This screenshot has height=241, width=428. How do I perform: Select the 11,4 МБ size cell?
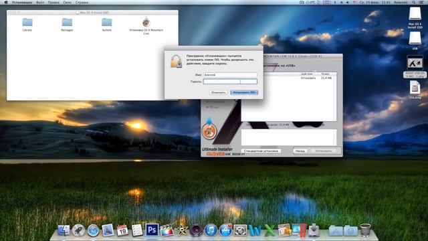[326, 78]
